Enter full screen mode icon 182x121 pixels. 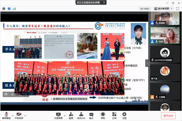[178, 9]
